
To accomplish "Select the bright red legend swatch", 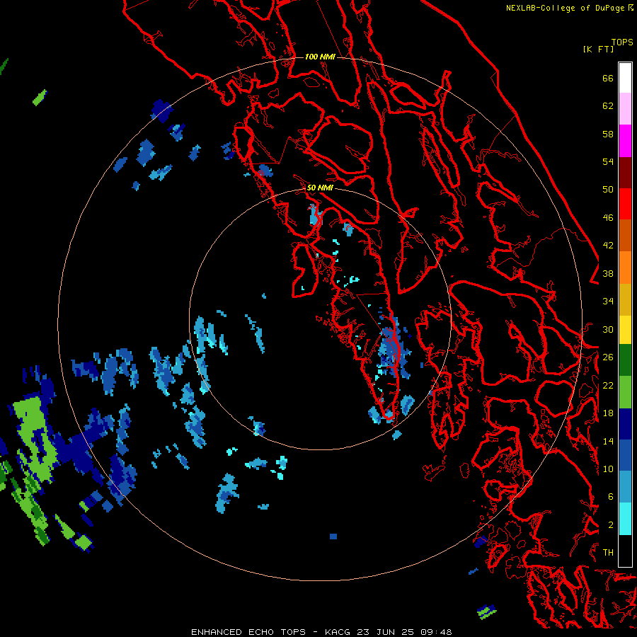I will point(625,204).
